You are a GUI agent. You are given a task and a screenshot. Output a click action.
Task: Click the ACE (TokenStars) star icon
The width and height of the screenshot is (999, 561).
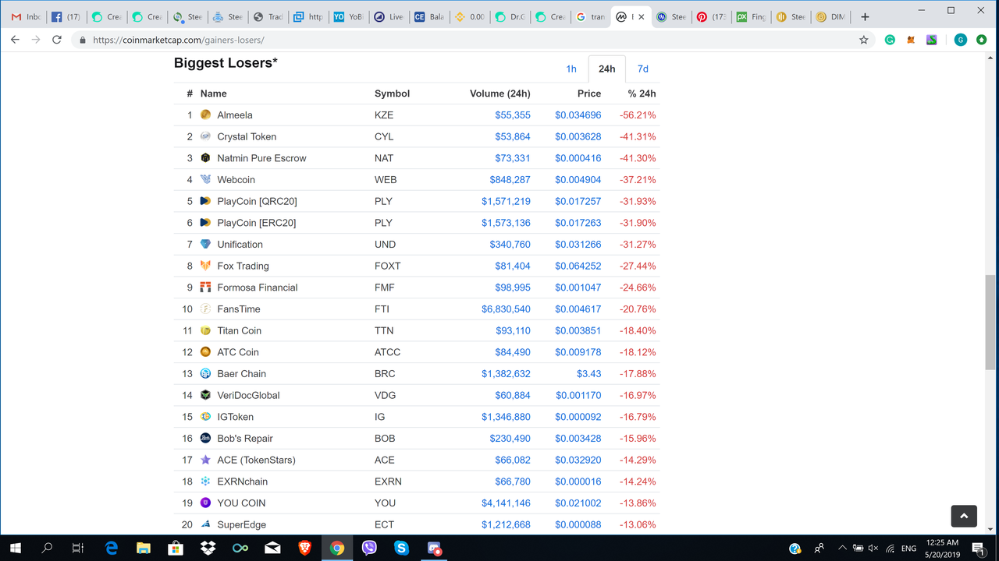(205, 460)
